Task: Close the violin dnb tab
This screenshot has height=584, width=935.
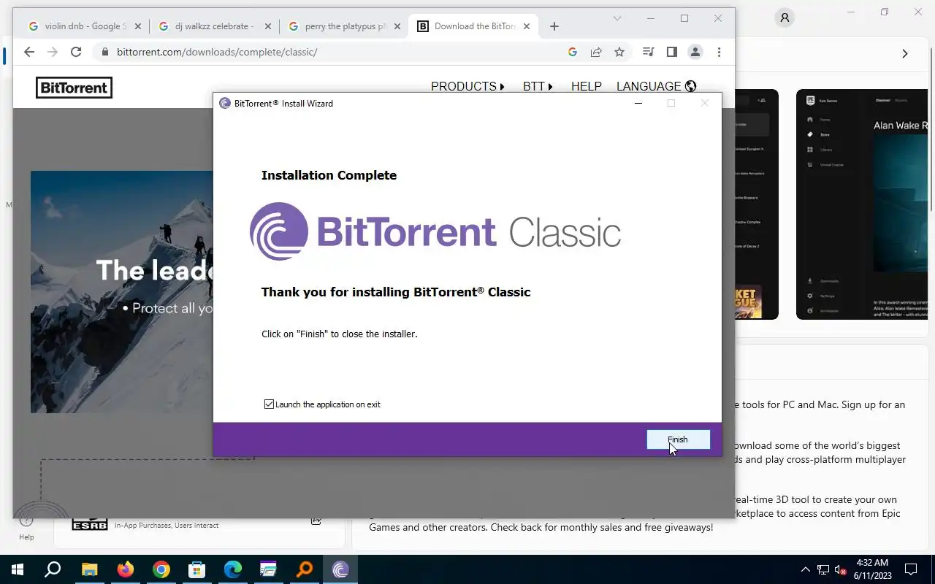Action: point(137,26)
